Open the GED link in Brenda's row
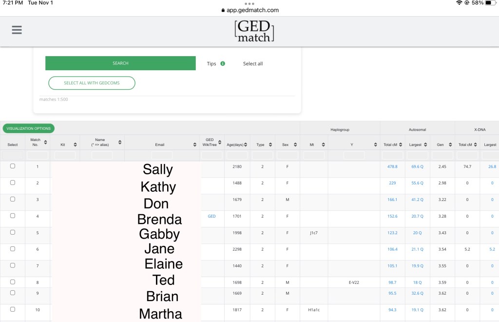Screen dimensions: 499x322 point(211,216)
